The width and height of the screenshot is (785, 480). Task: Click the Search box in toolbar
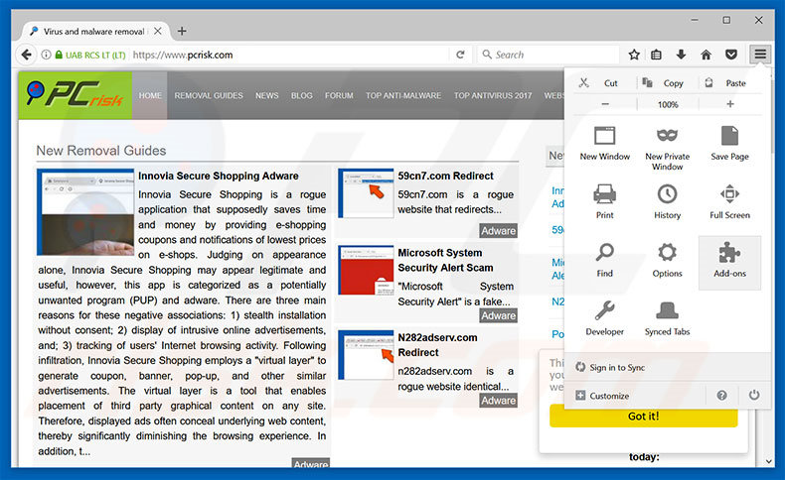[x=549, y=55]
